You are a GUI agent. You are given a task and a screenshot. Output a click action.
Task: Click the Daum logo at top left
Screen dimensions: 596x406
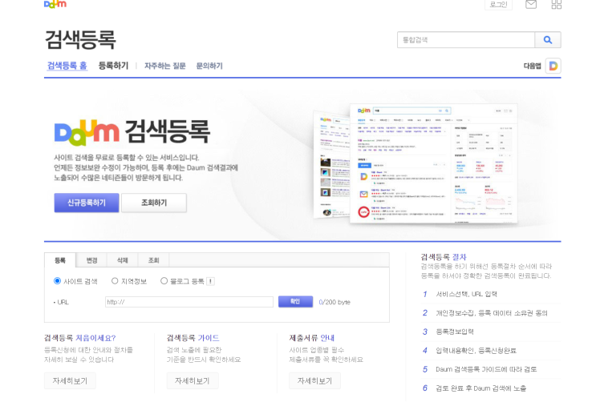(x=55, y=4)
